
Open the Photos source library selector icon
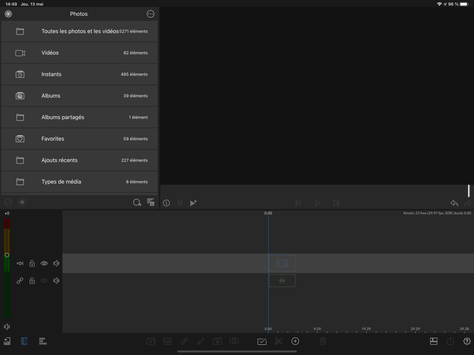[8, 14]
